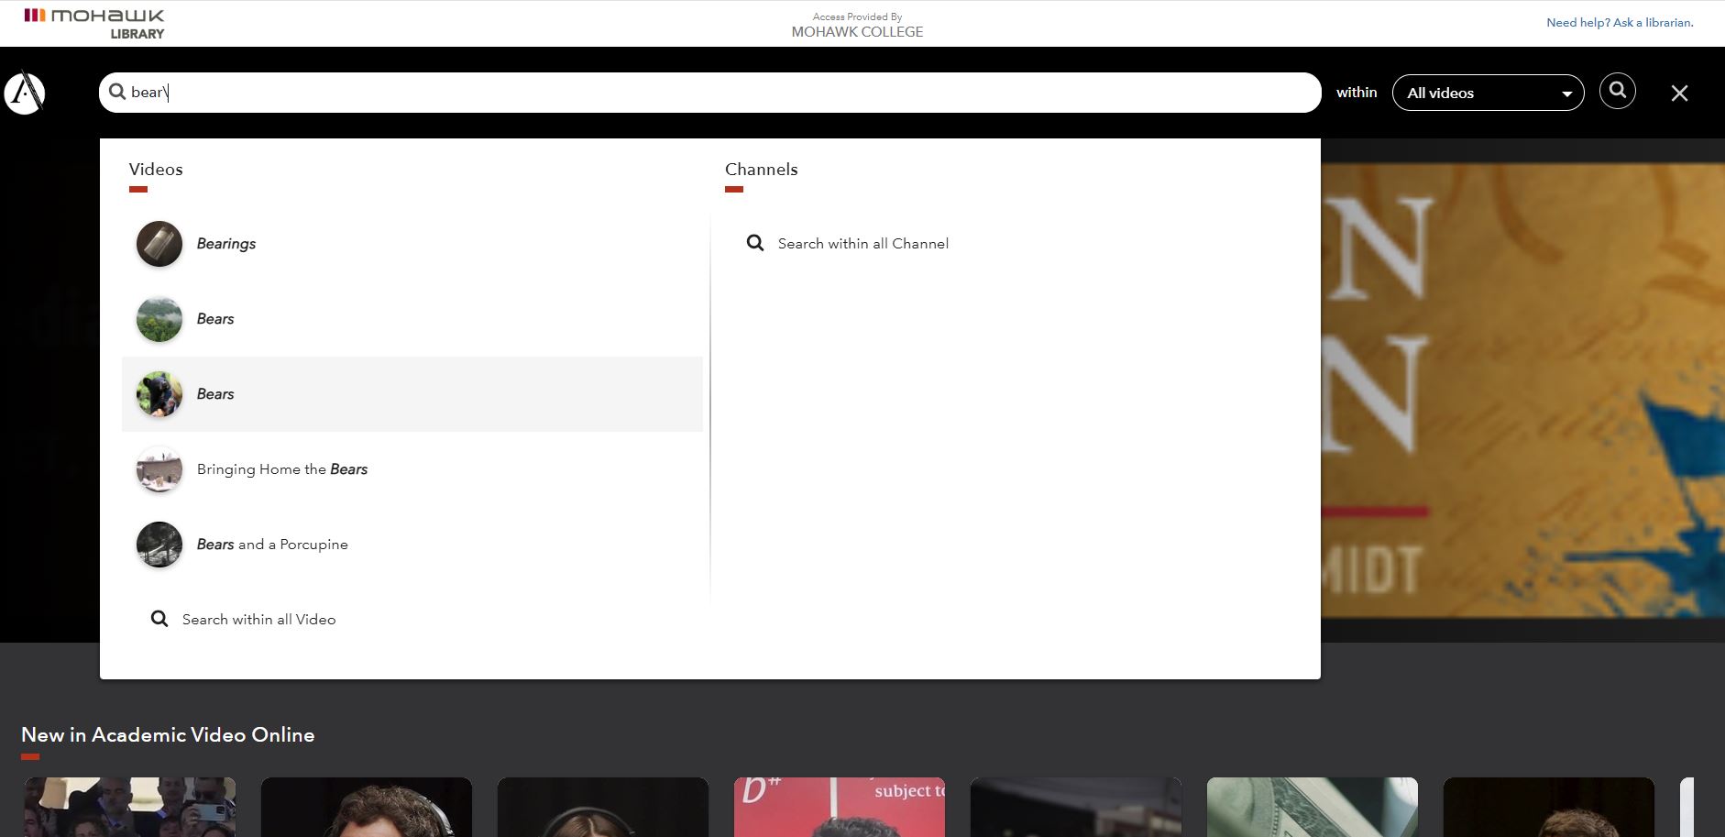Choose the Bringing Home the Bears suggestion
This screenshot has width=1725, height=837.
coord(281,469)
